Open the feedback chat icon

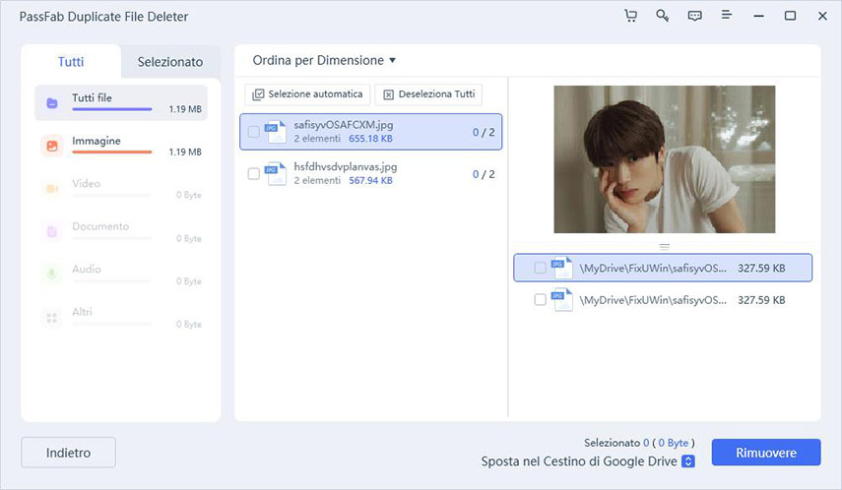click(694, 17)
